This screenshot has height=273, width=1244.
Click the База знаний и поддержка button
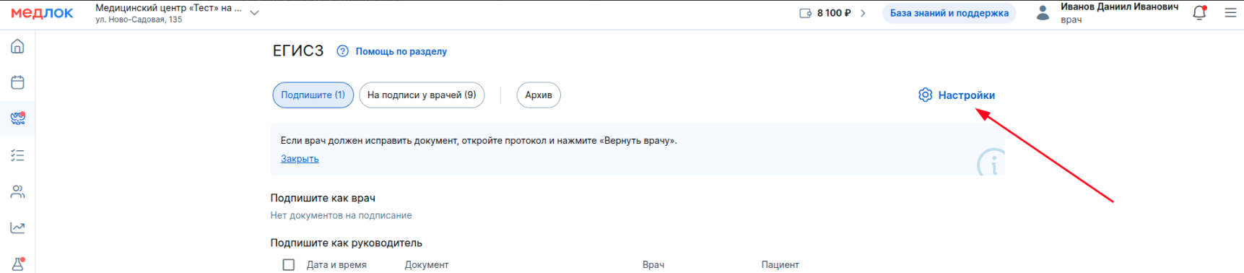coord(949,13)
